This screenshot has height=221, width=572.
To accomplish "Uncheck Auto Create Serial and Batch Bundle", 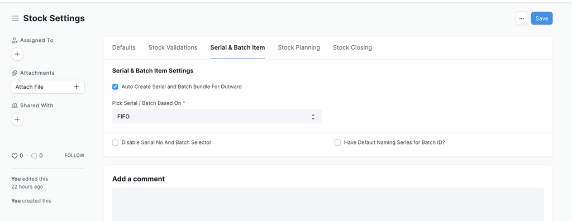I will click(115, 87).
